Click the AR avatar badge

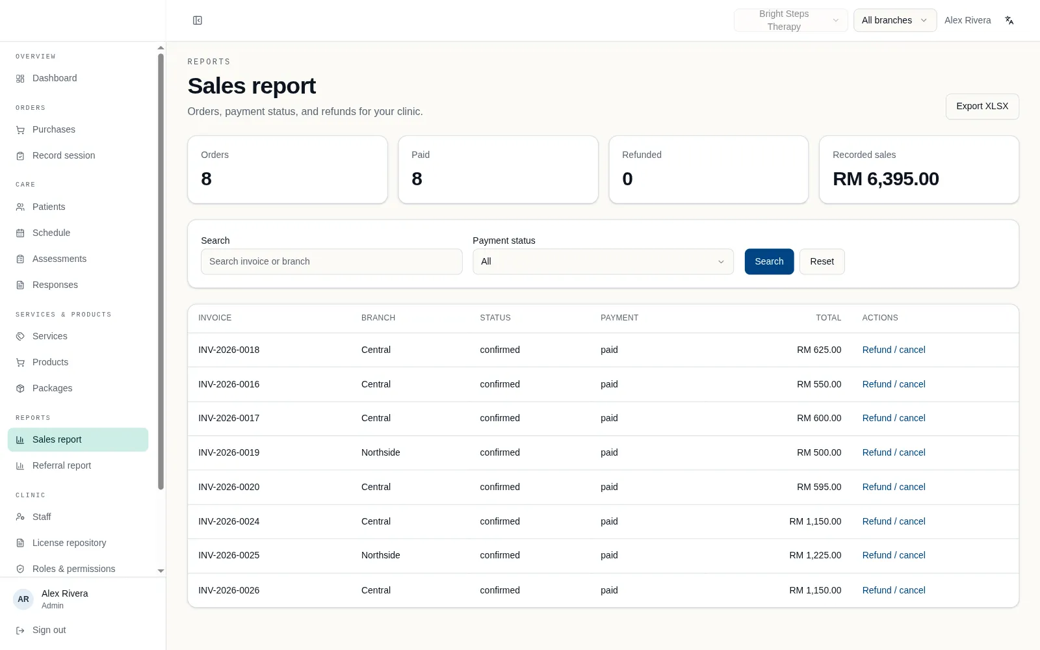(23, 599)
